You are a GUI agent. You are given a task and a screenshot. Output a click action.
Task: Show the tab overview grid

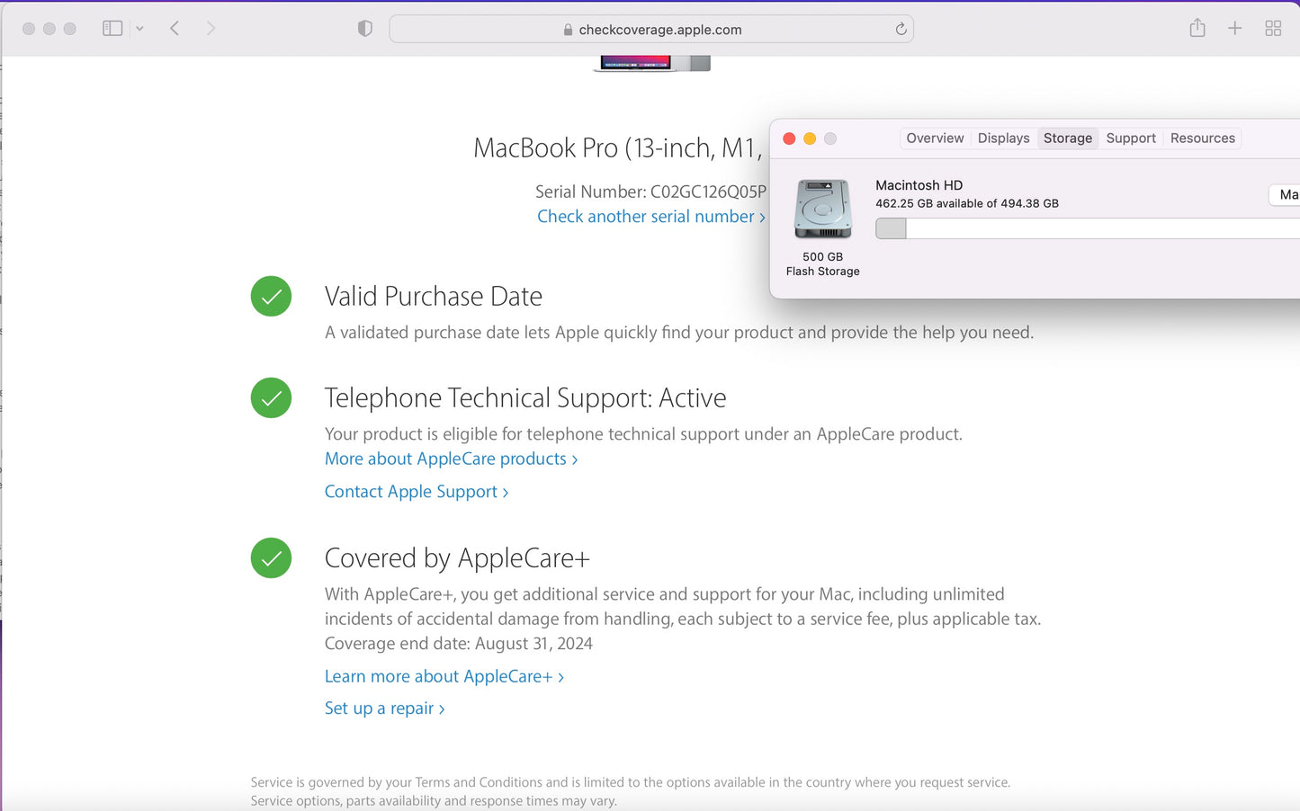1273,29
